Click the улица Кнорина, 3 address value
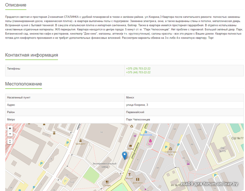 137,105
